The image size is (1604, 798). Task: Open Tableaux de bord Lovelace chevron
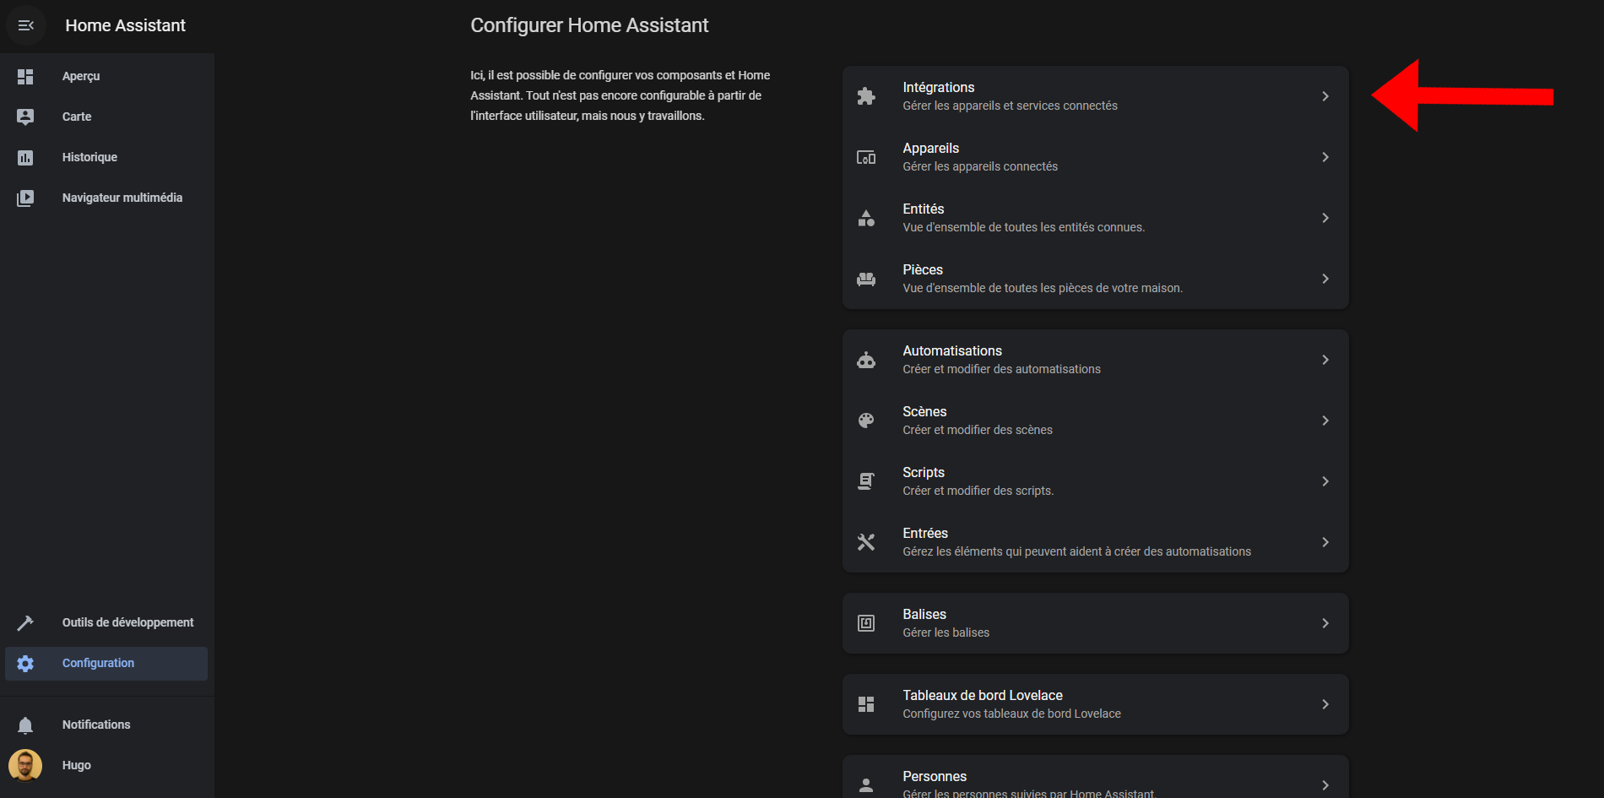point(1325,704)
